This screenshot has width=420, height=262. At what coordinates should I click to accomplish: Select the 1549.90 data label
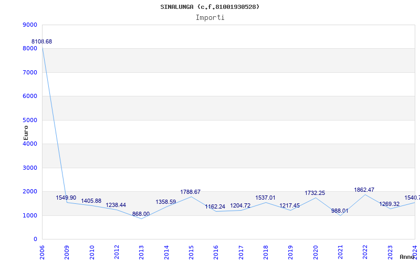click(66, 198)
